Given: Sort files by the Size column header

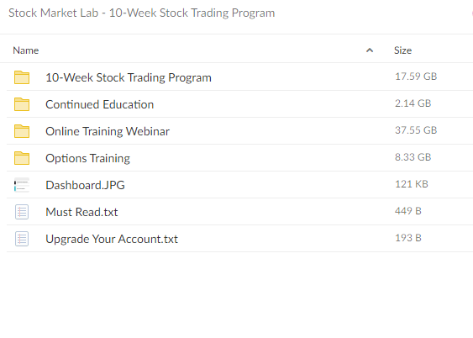Looking at the screenshot, I should click(402, 50).
